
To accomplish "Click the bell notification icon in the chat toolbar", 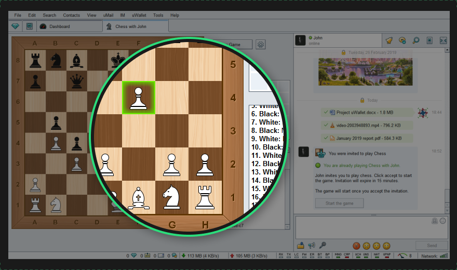I will click(389, 40).
